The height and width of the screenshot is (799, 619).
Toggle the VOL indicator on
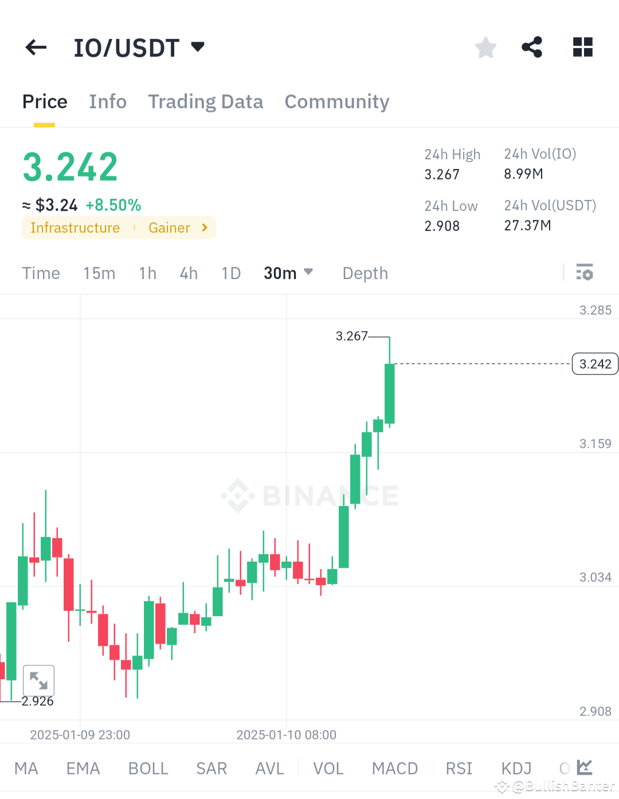(328, 768)
